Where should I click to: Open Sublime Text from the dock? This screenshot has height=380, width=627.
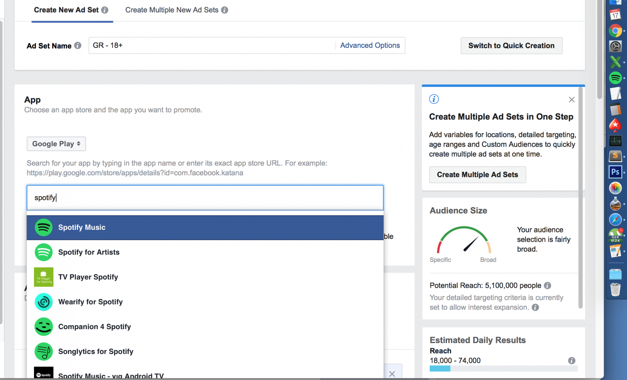tap(615, 156)
